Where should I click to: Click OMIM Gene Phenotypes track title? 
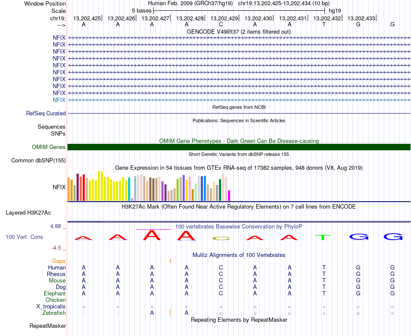[239, 141]
